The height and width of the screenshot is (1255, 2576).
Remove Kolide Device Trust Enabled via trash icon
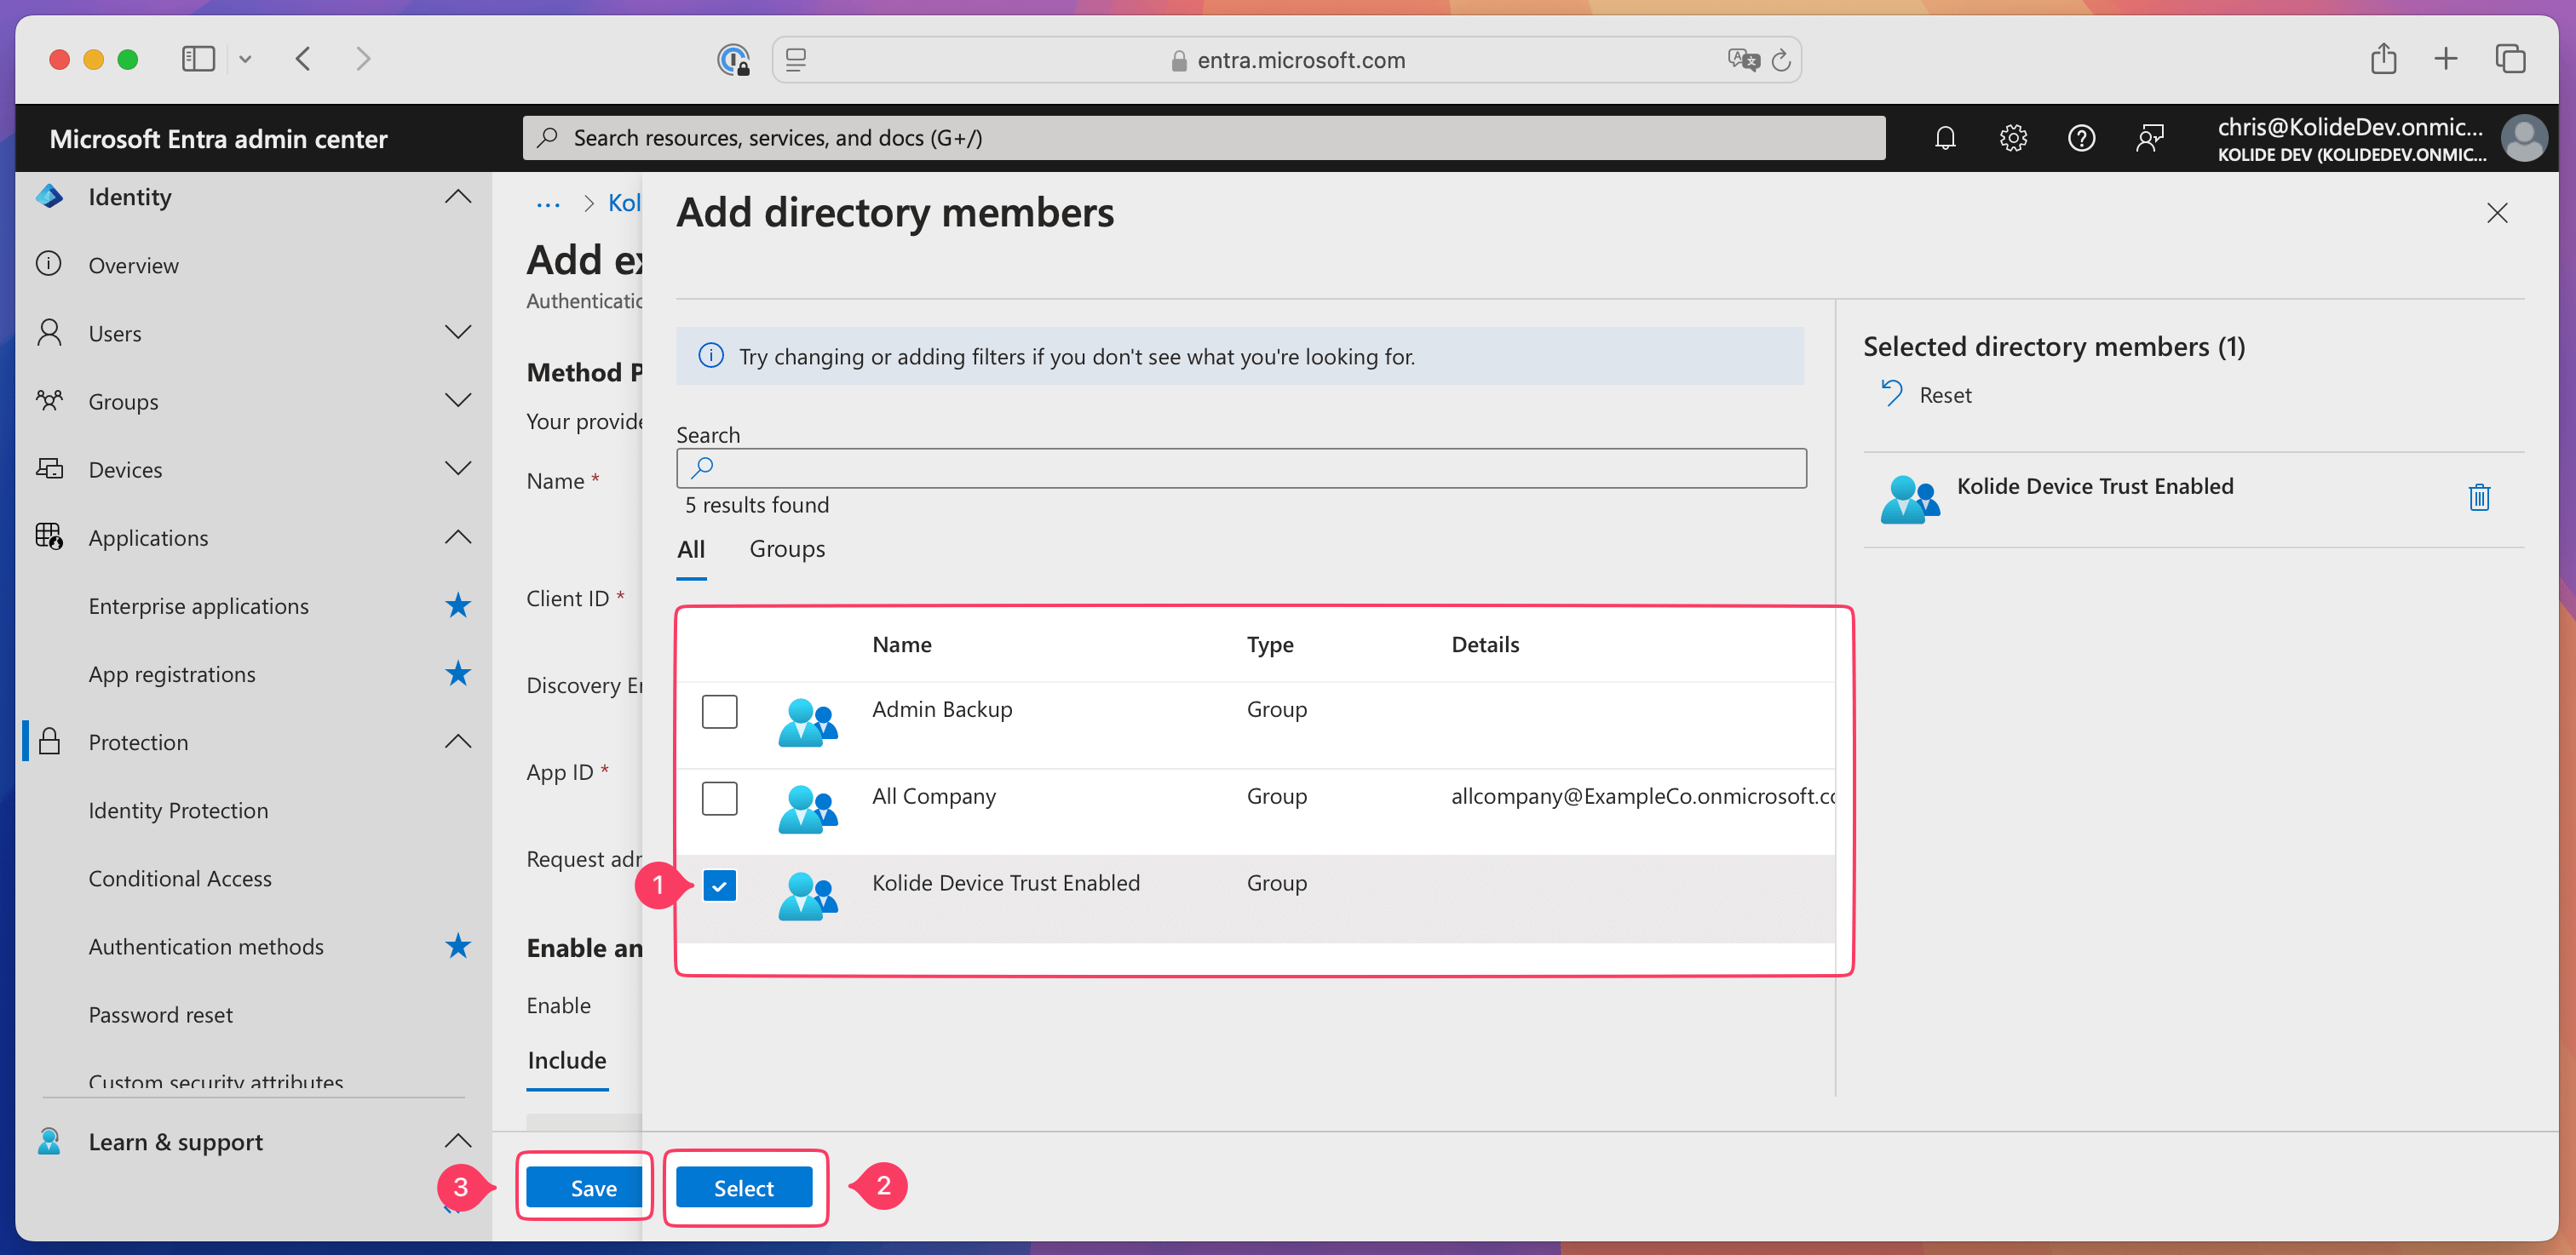coord(2478,496)
